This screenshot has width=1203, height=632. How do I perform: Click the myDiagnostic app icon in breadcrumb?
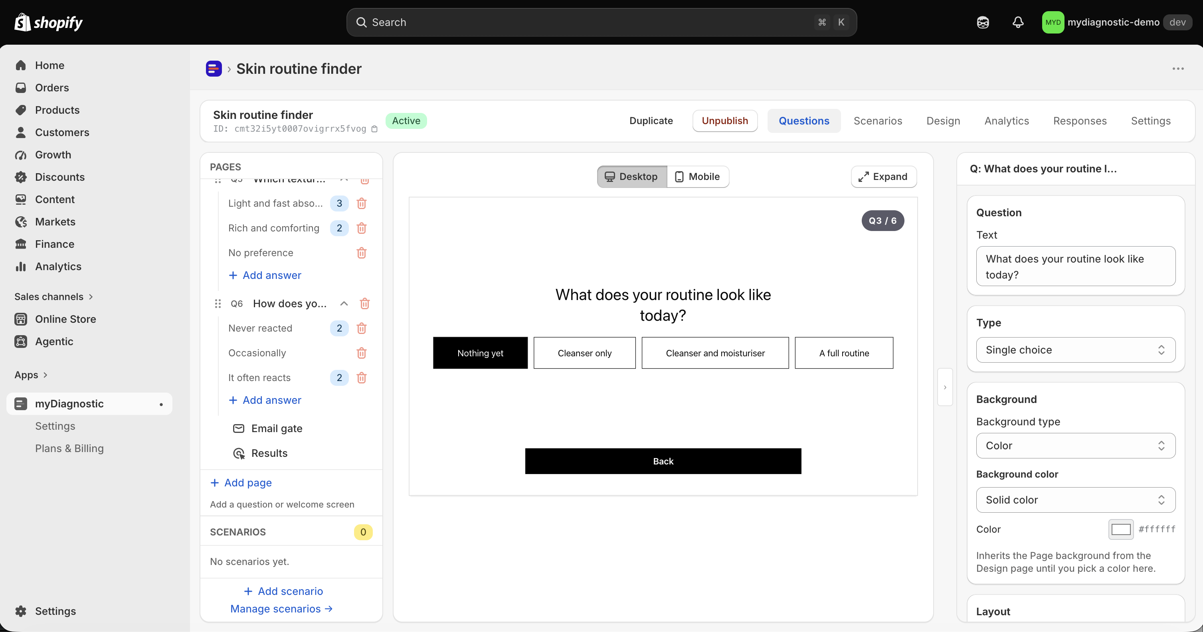[214, 69]
